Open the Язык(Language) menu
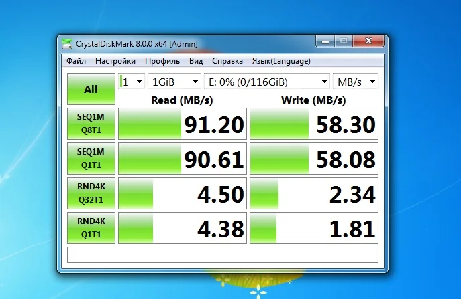The height and width of the screenshot is (299, 461). click(x=281, y=61)
